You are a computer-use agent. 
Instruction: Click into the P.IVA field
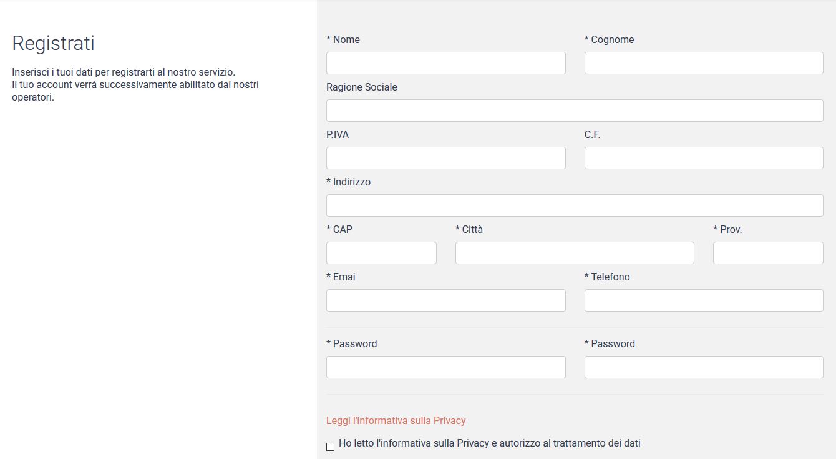(445, 158)
